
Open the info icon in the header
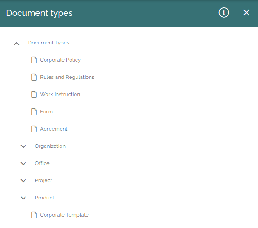224,12
